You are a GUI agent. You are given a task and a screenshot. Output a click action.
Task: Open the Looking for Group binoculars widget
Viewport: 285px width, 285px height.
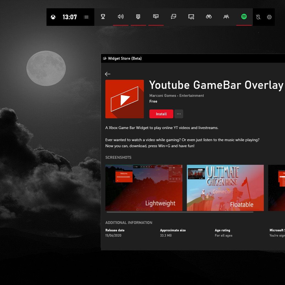[209, 17]
